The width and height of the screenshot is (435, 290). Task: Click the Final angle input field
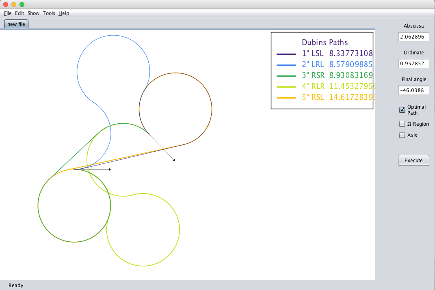point(413,90)
